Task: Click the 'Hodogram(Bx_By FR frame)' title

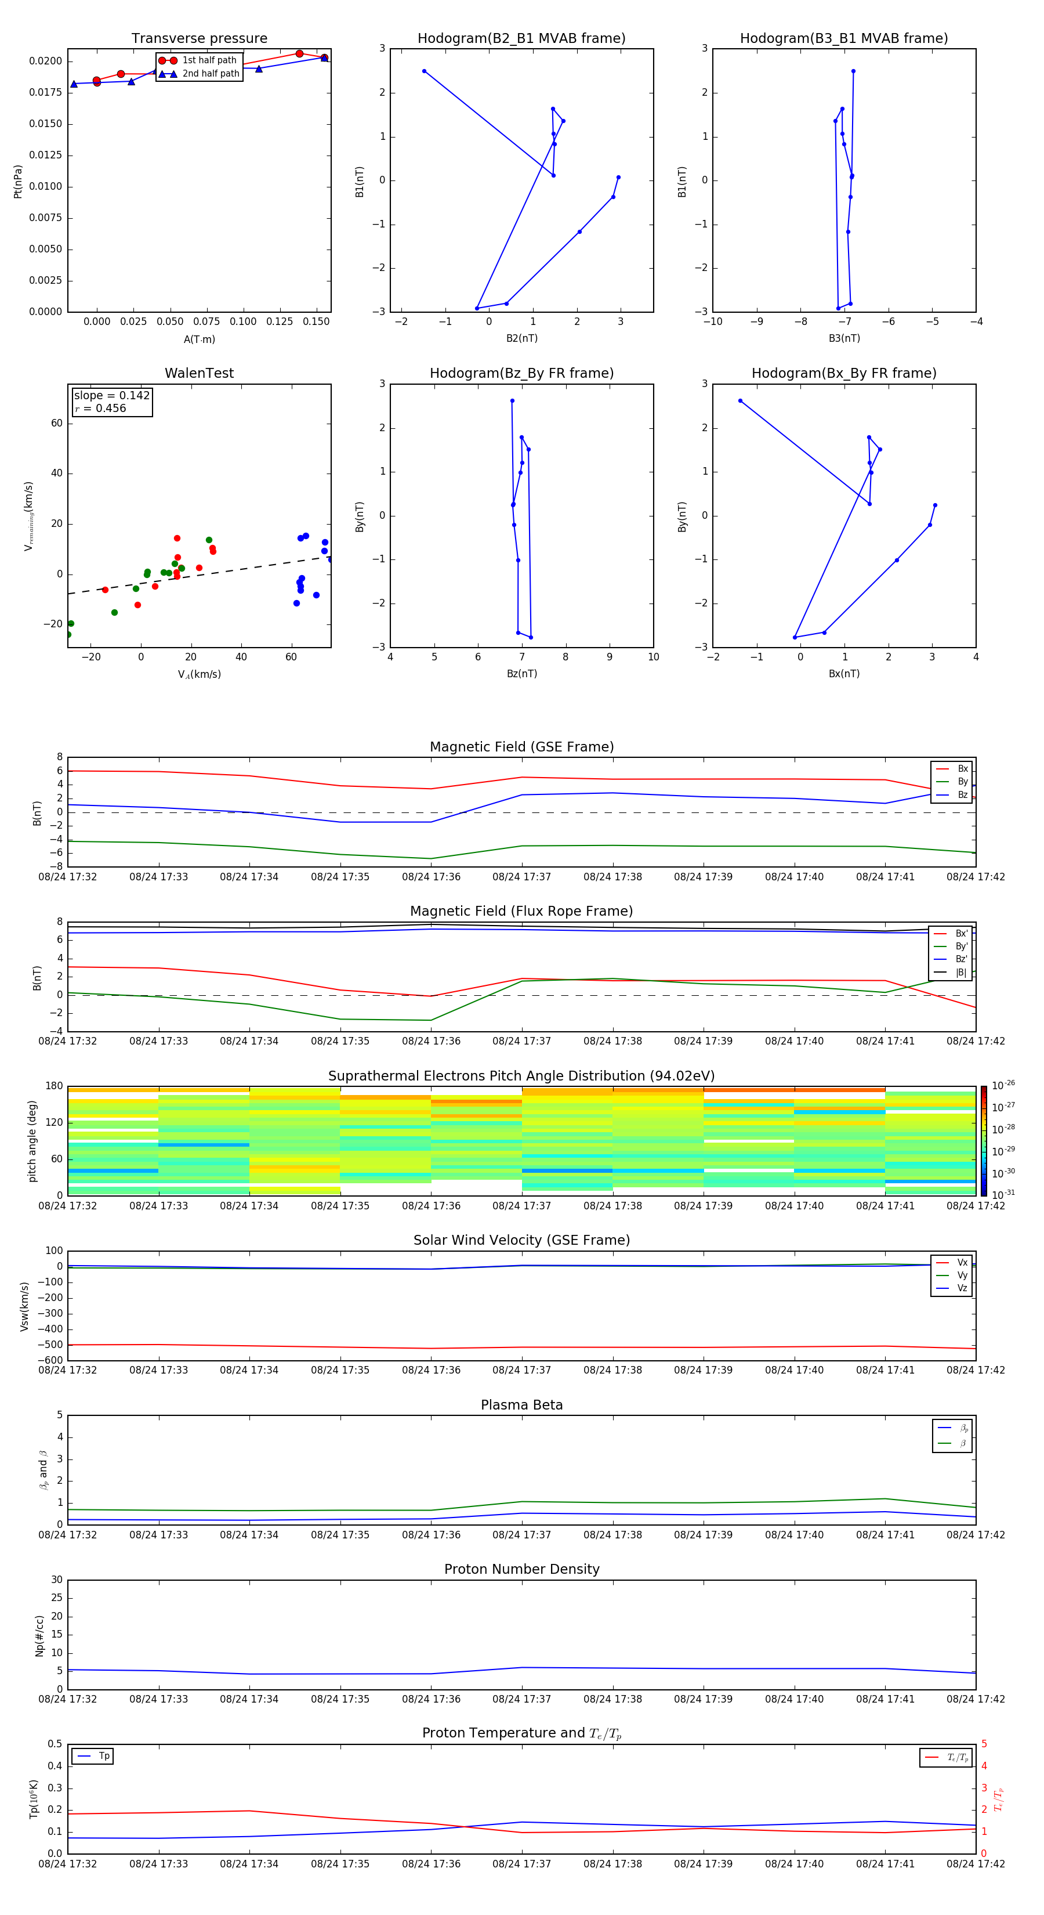Action: tap(844, 373)
